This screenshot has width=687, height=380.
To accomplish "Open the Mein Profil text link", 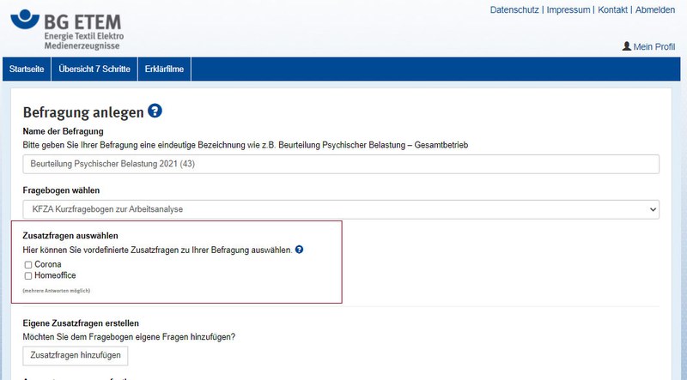I will click(654, 46).
